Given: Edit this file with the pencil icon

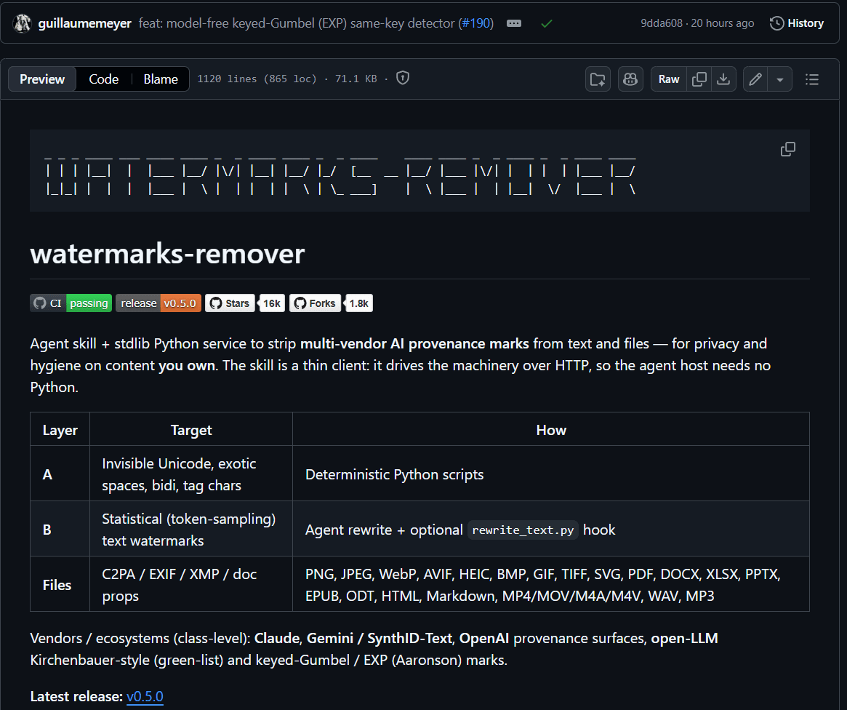Looking at the screenshot, I should point(755,79).
